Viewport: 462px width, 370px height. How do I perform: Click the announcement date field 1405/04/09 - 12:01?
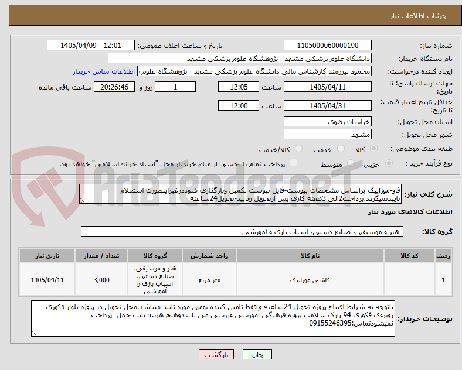point(91,45)
